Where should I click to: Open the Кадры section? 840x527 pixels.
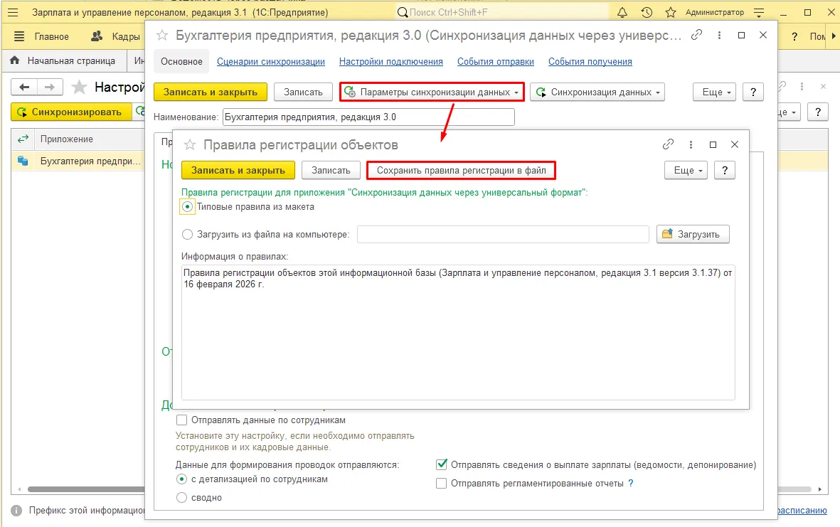click(116, 36)
